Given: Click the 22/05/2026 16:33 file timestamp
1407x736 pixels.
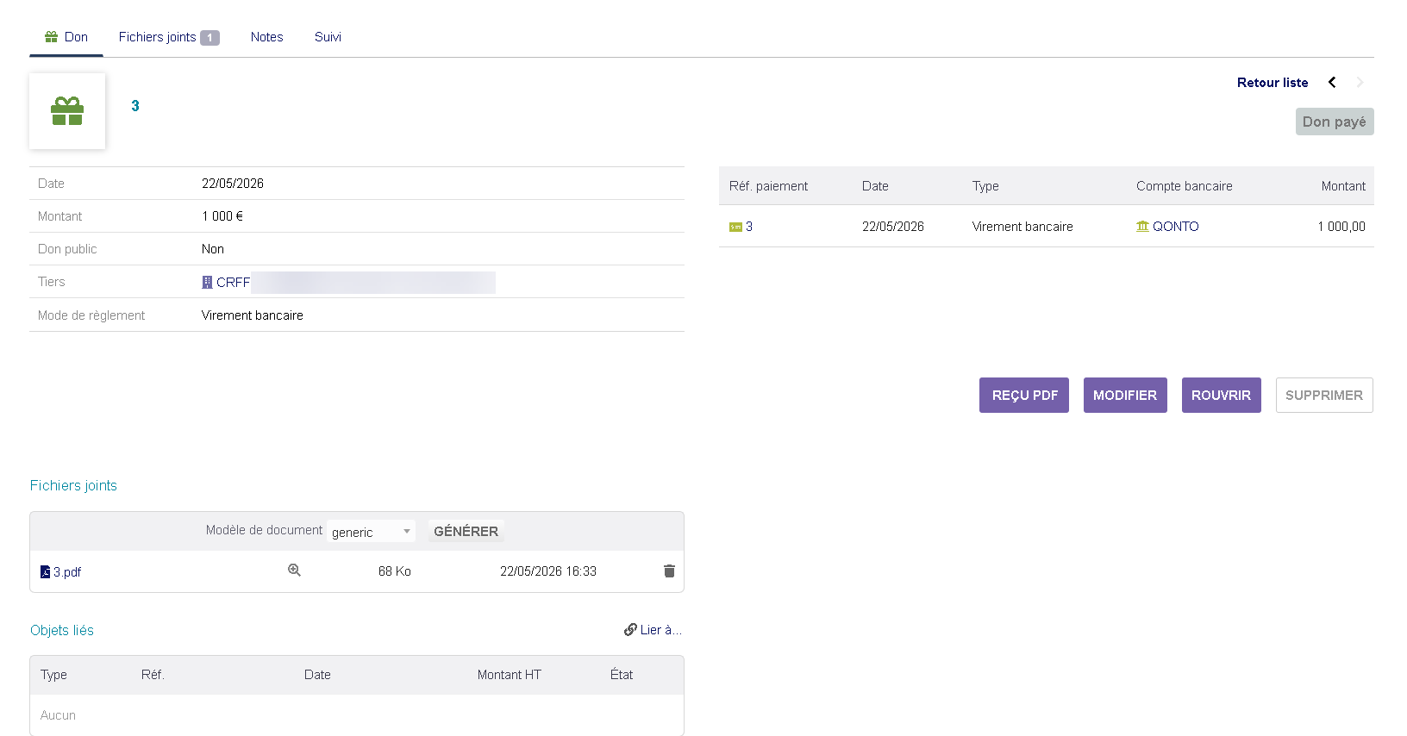Looking at the screenshot, I should 548,571.
